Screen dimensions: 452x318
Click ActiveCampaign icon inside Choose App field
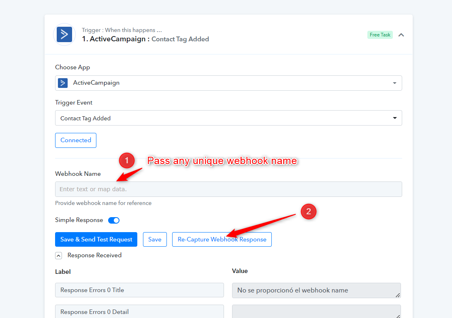tap(63, 83)
